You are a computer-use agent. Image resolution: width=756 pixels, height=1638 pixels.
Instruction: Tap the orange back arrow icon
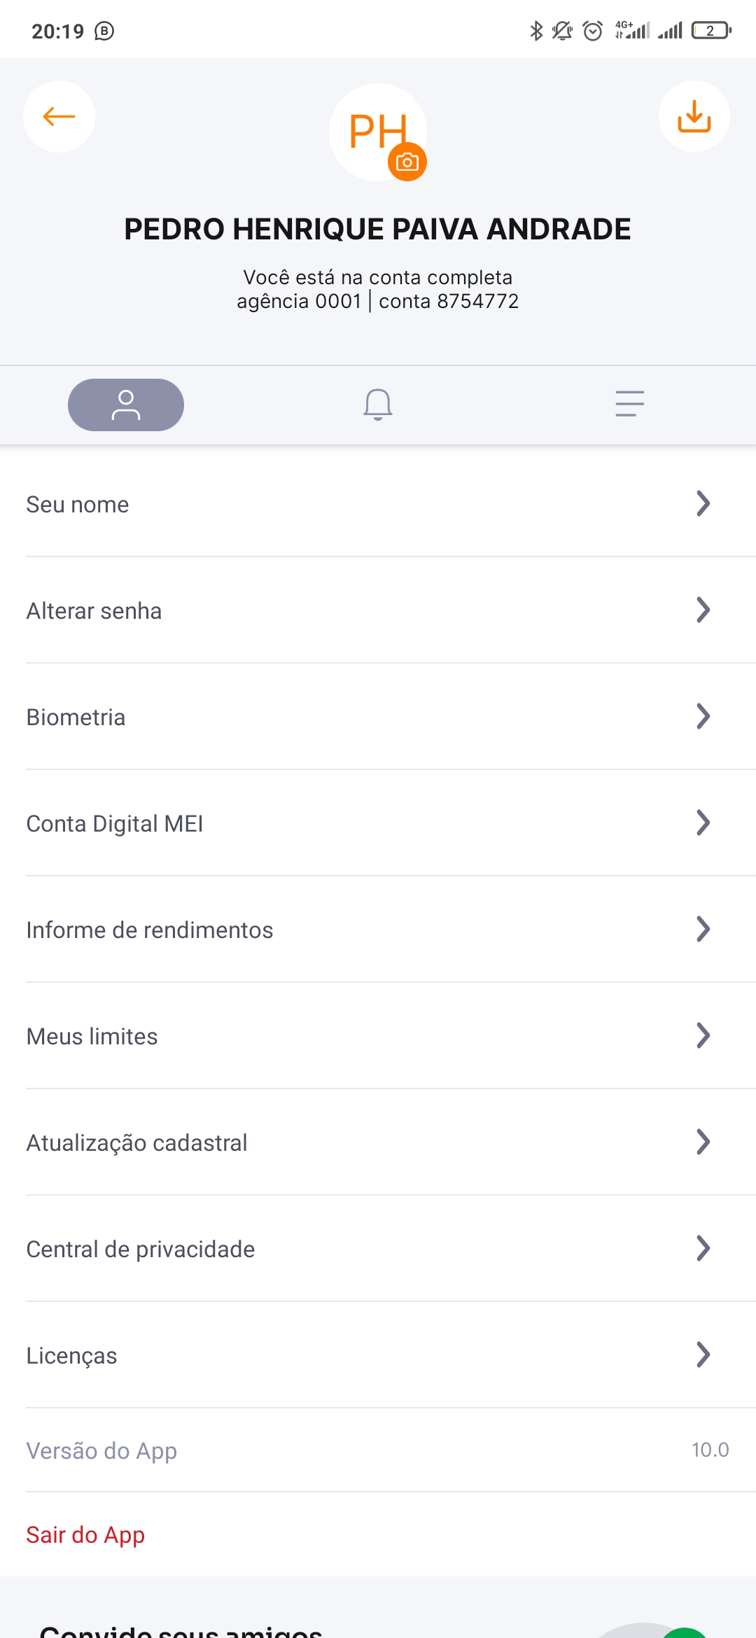point(59,116)
